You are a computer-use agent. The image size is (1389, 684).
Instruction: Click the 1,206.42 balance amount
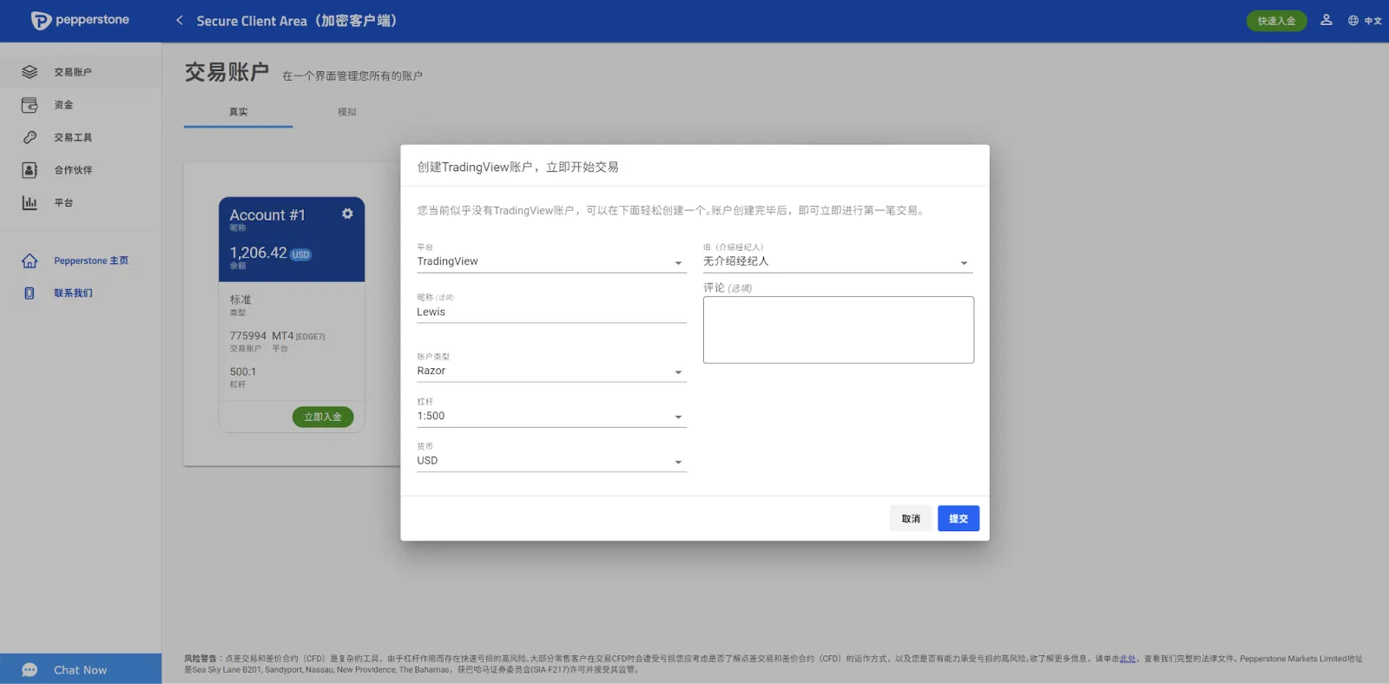[x=258, y=253]
